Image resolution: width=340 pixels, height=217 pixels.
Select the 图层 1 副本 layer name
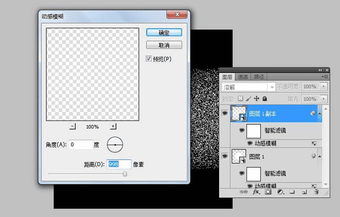click(x=262, y=114)
